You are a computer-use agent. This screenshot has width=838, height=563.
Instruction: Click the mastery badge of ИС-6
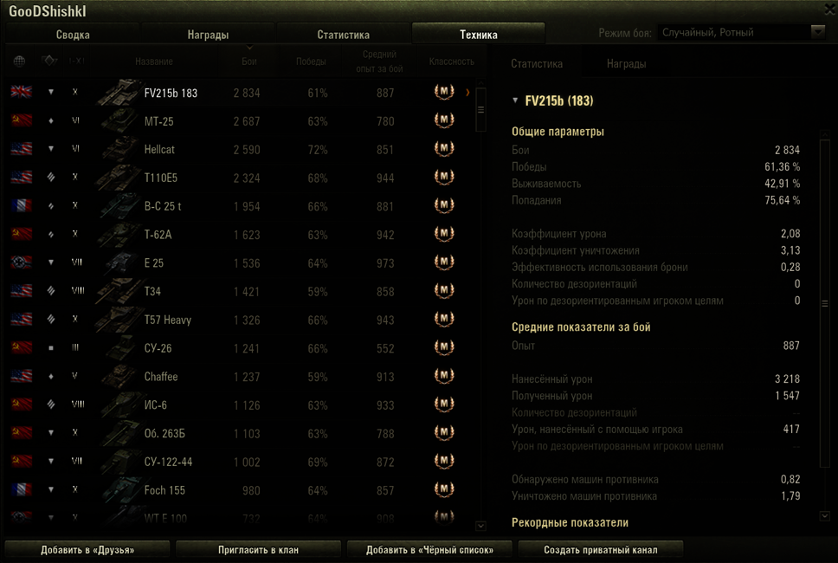pos(444,404)
